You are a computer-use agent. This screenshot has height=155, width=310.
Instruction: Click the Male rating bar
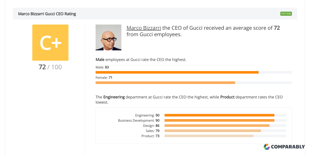click(177, 72)
